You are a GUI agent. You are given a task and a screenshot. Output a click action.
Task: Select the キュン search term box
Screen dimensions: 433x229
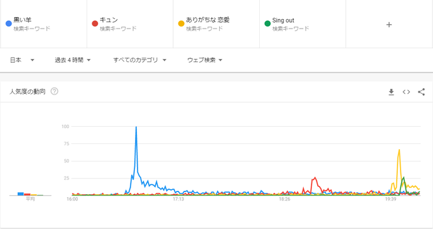click(130, 24)
